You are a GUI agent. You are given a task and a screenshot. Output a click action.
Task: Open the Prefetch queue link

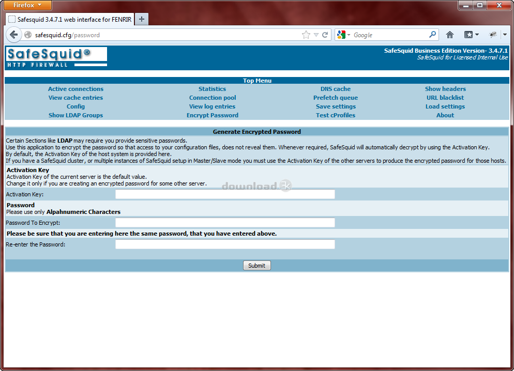(x=336, y=98)
